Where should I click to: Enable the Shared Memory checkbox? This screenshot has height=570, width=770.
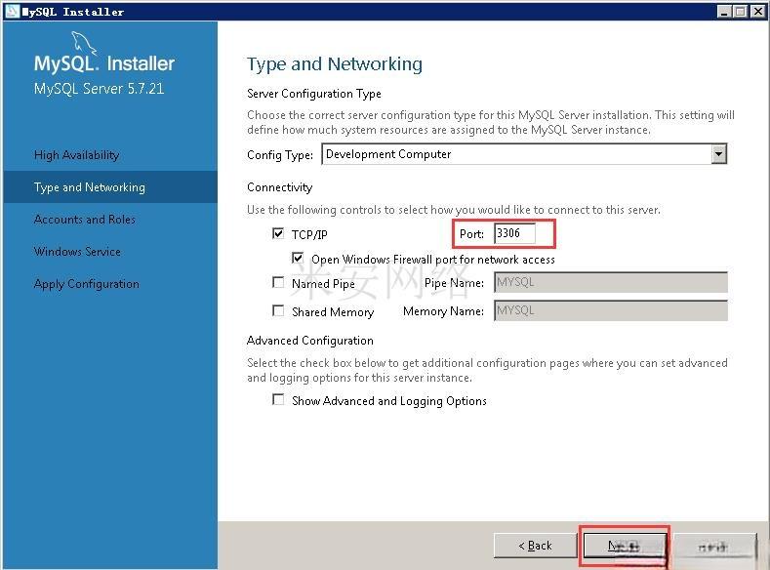(x=279, y=311)
